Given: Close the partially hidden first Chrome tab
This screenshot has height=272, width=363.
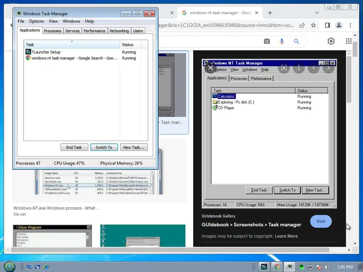Looking at the screenshot, I should (172, 13).
